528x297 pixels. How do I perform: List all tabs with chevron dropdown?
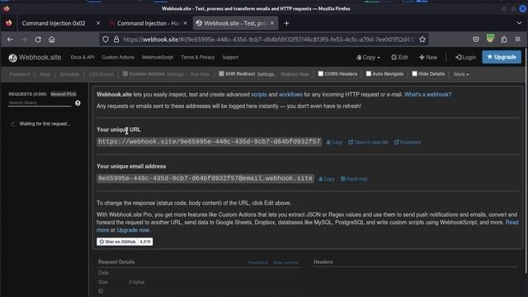click(519, 23)
